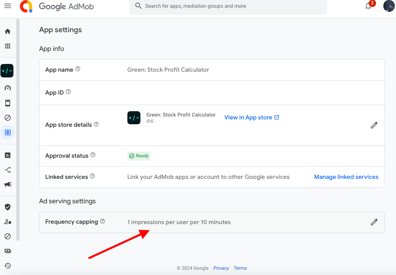Image resolution: width=396 pixels, height=275 pixels.
Task: Open the Mediation section
Action: (x=7, y=169)
